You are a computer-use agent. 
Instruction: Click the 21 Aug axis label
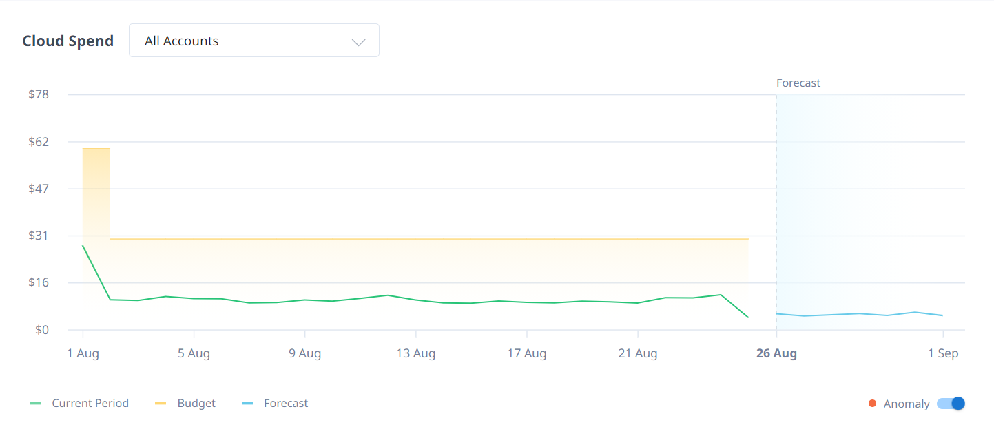point(637,353)
